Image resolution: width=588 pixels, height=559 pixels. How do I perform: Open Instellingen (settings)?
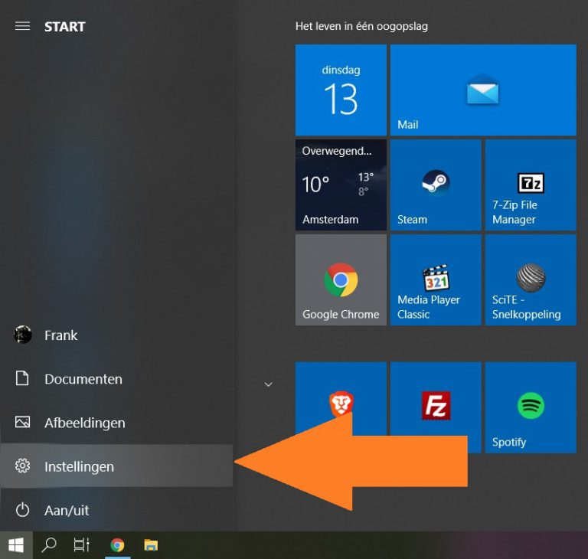coord(116,466)
